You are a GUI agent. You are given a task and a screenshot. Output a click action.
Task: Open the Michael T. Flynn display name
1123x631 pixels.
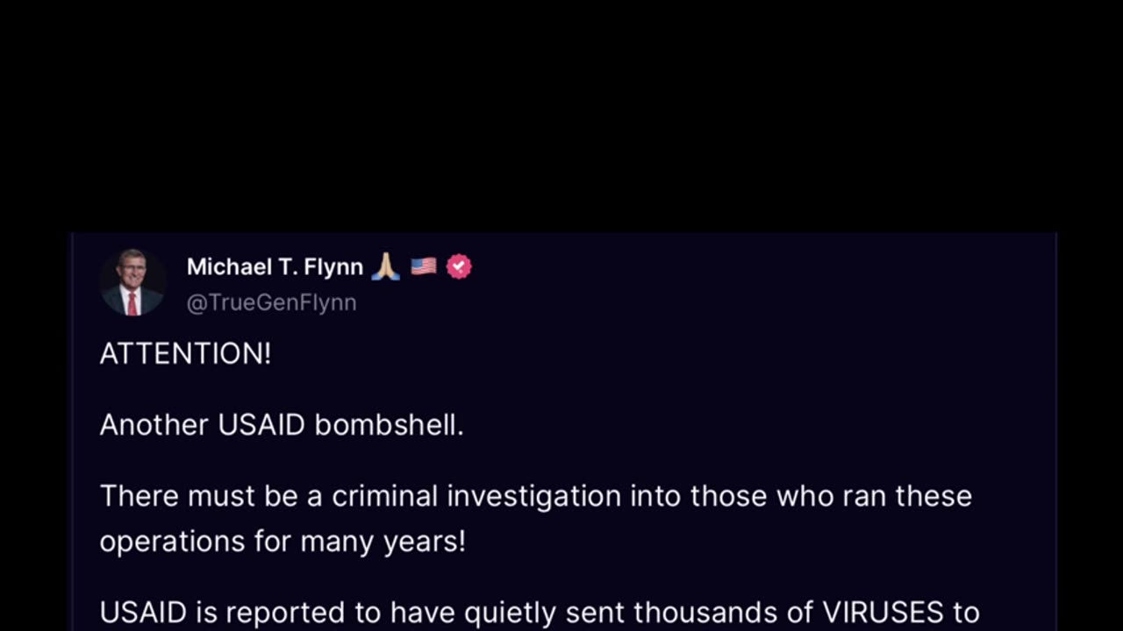pos(275,267)
